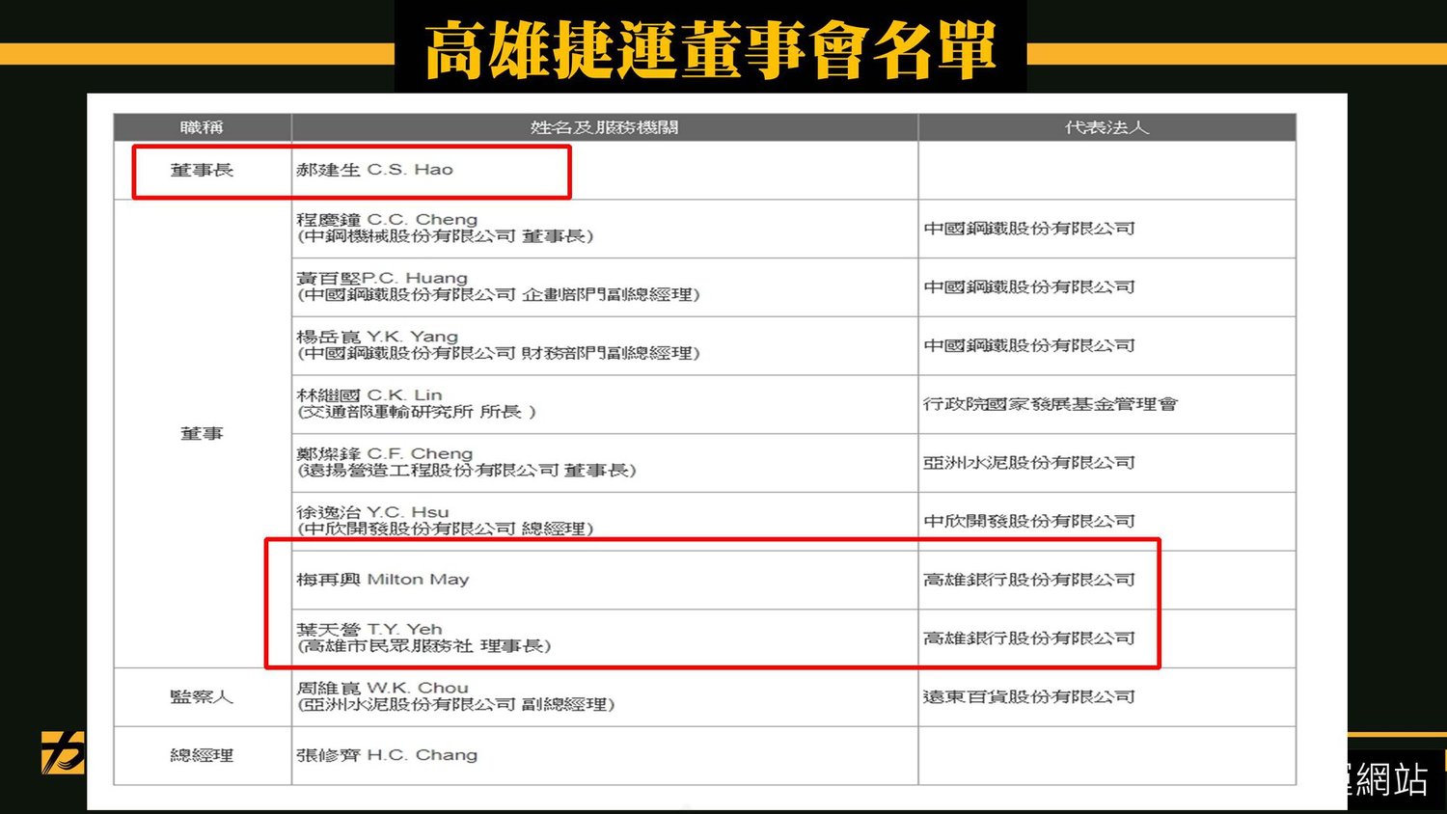Click (交通部運輸研究所 所長 ) affiliation text
This screenshot has height=814, width=1447.
click(x=416, y=412)
